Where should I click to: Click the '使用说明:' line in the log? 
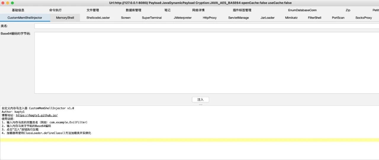(x=8, y=119)
